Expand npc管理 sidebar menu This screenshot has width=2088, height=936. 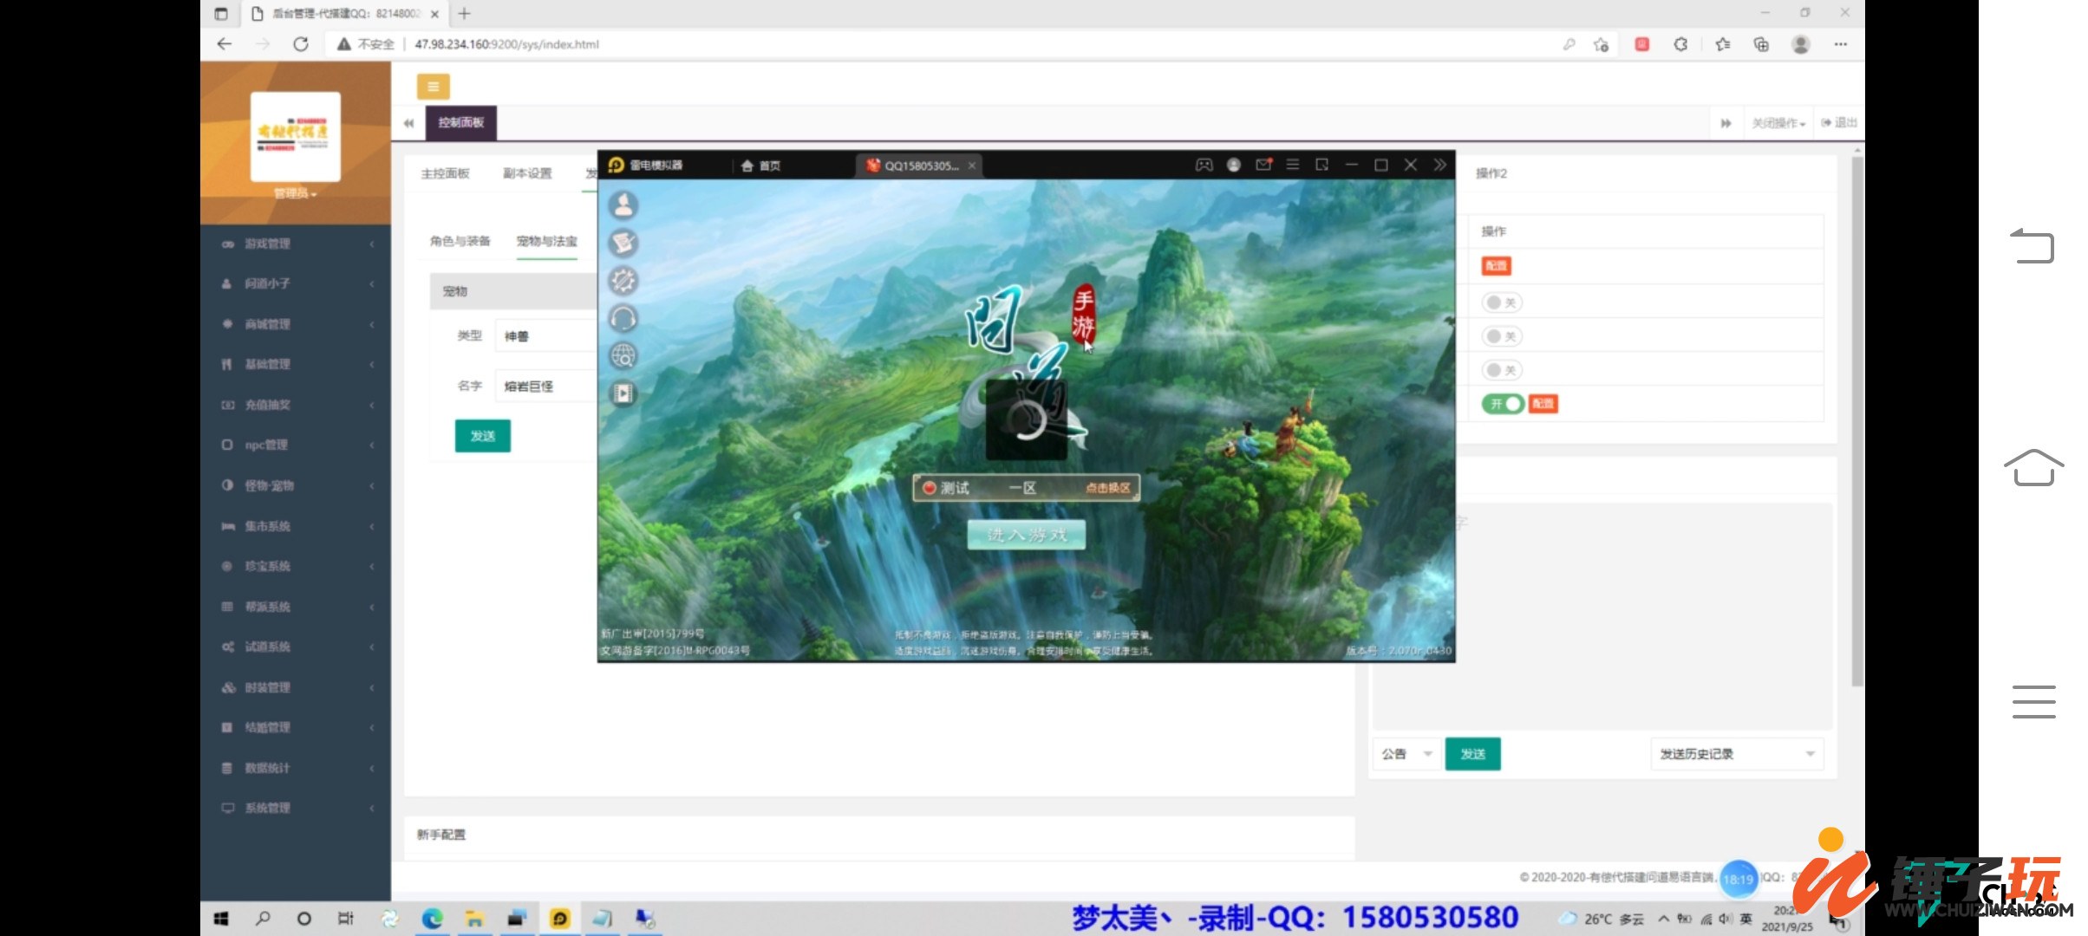pos(296,445)
